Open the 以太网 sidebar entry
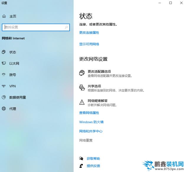184x172 pixels. (14, 63)
